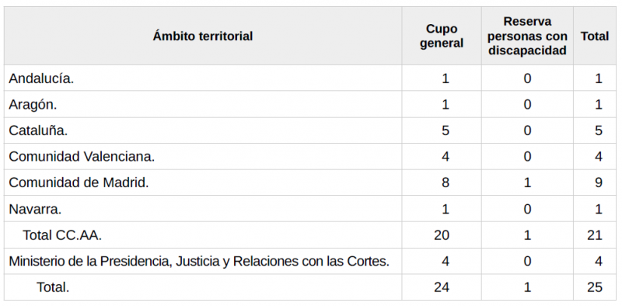Select the Comunidad Valenciana cell
Screen dimensions: 622x306
pos(82,157)
